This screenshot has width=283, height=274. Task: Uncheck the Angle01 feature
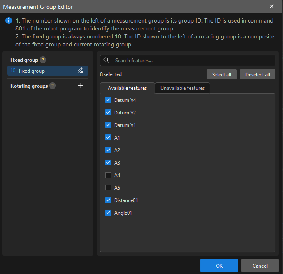click(108, 213)
